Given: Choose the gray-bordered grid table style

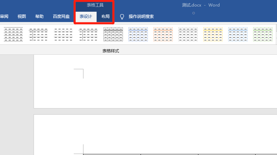Looking at the screenshot, I should [188, 34].
